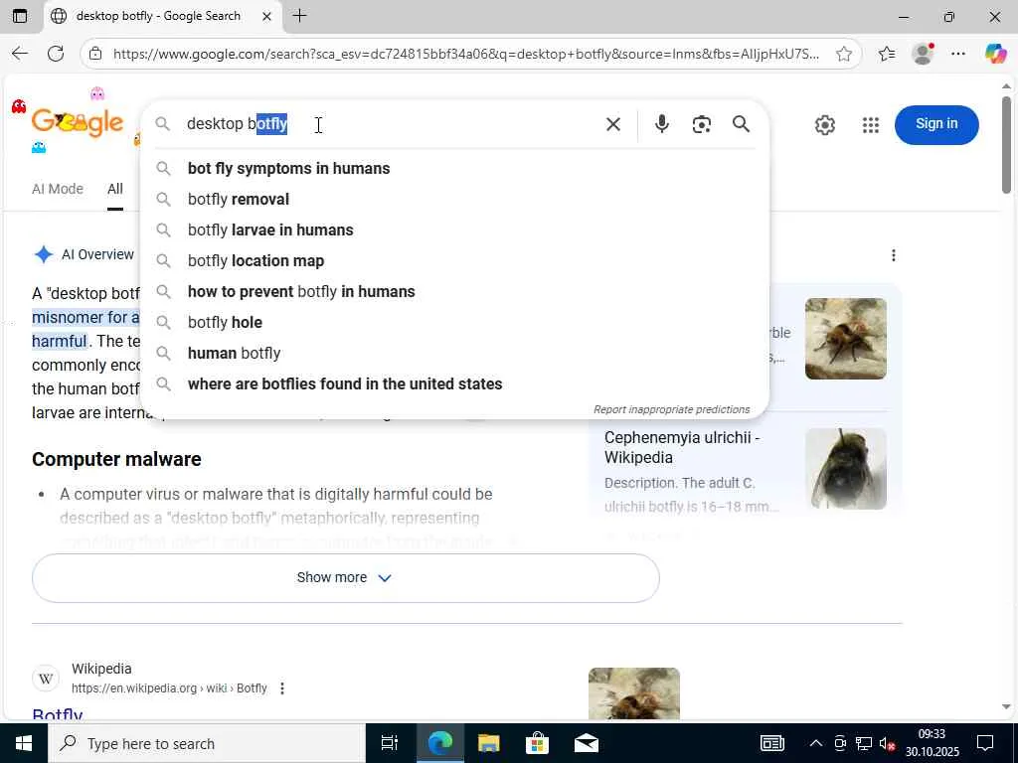The height and width of the screenshot is (763, 1018).
Task: Clear the search box text
Action: pyautogui.click(x=612, y=124)
